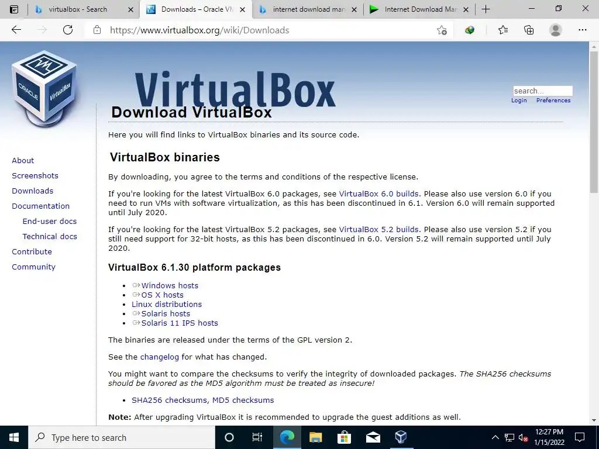Open Cortana from the taskbar

(x=229, y=437)
